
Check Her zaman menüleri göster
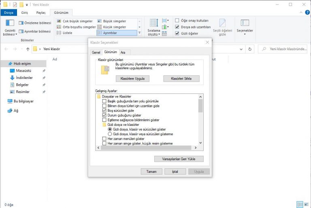tap(104, 139)
